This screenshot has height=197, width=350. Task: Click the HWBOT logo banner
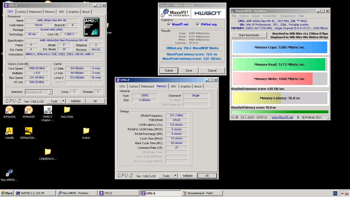point(208,13)
